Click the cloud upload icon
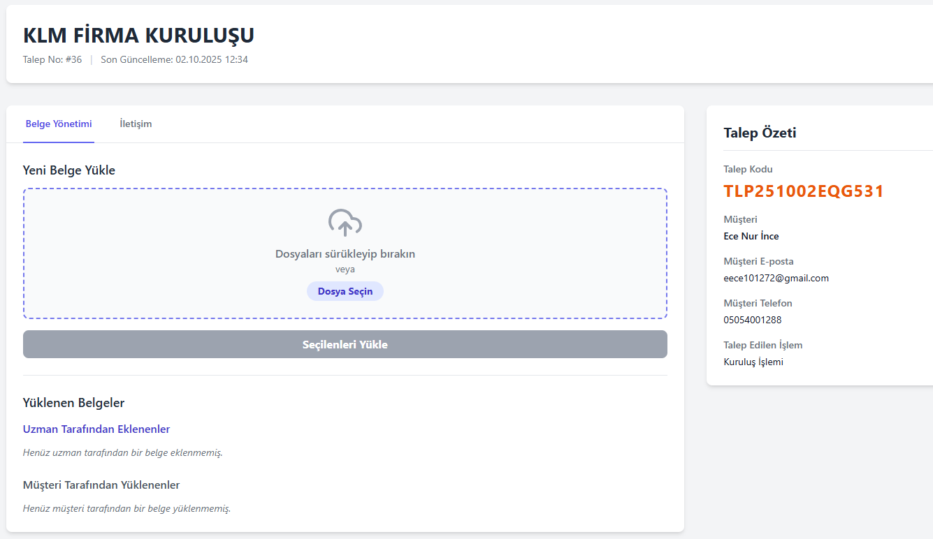This screenshot has width=933, height=539. point(345,223)
